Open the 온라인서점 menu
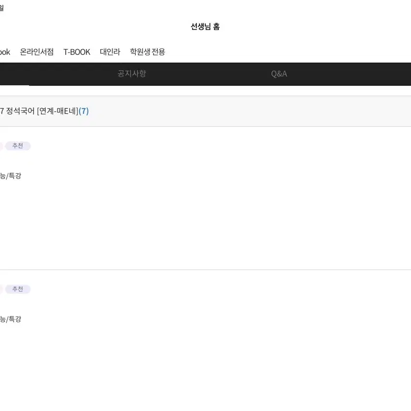411x411 pixels. (x=37, y=52)
